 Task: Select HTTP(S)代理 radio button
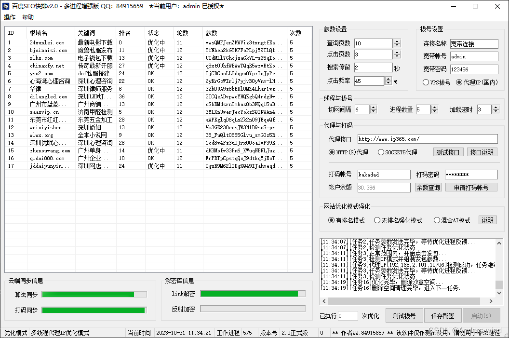pos(348,152)
